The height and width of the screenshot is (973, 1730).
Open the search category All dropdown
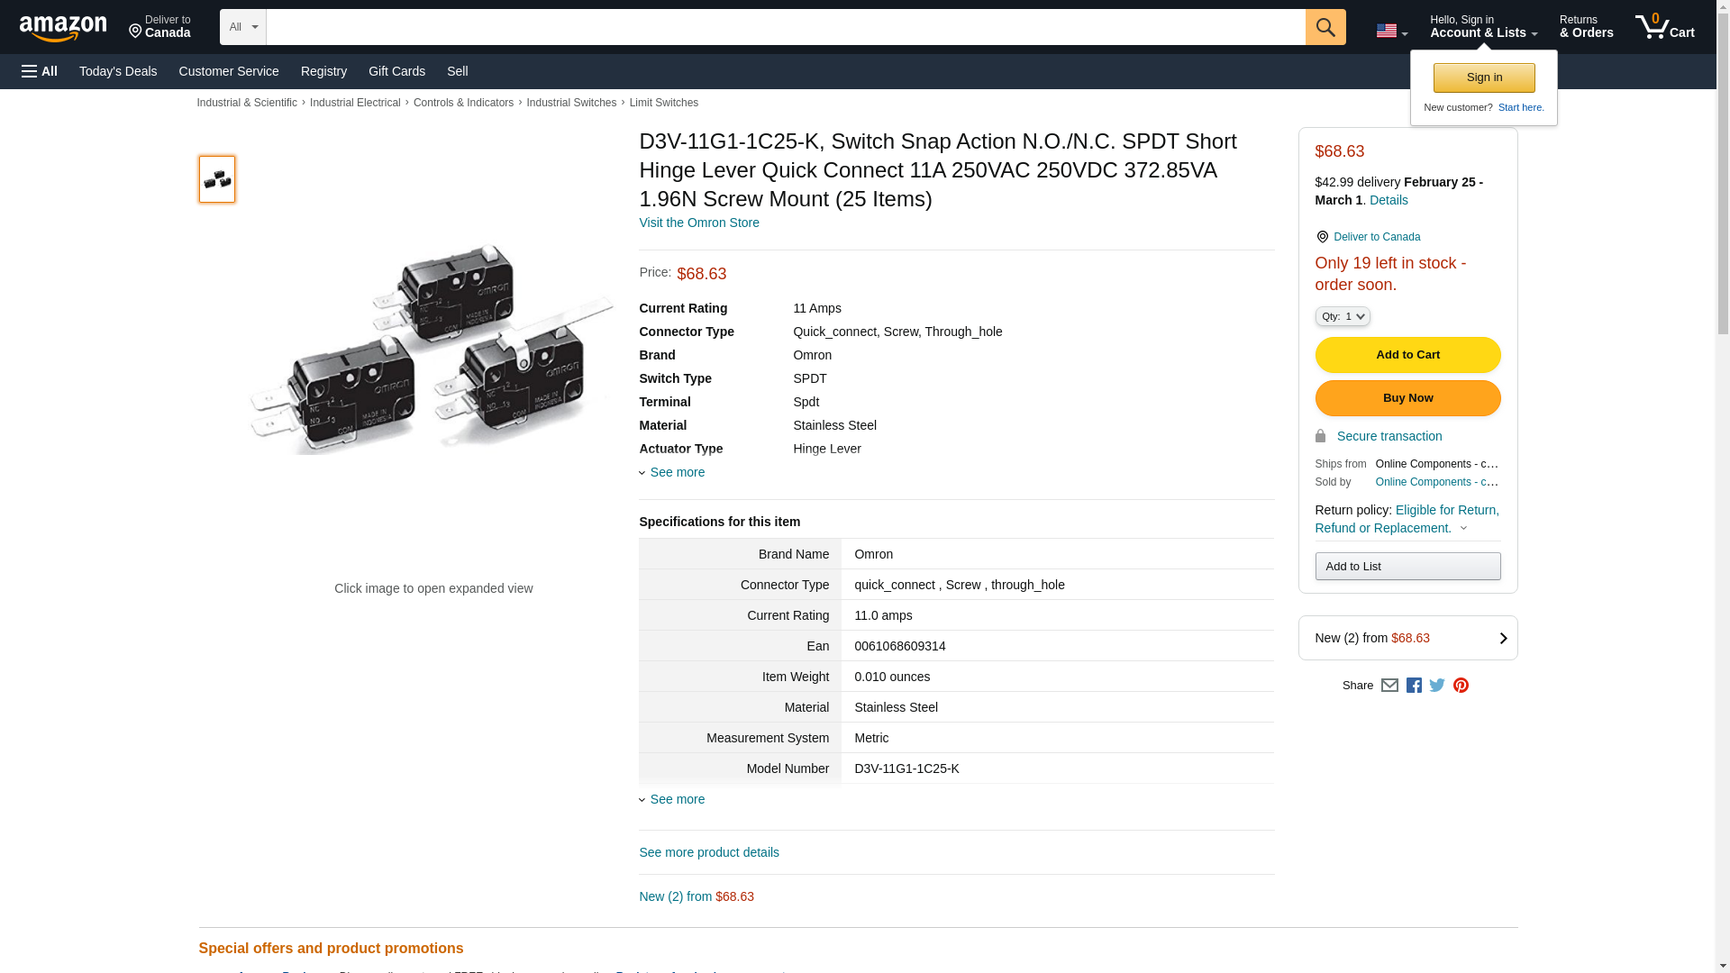pos(242,27)
